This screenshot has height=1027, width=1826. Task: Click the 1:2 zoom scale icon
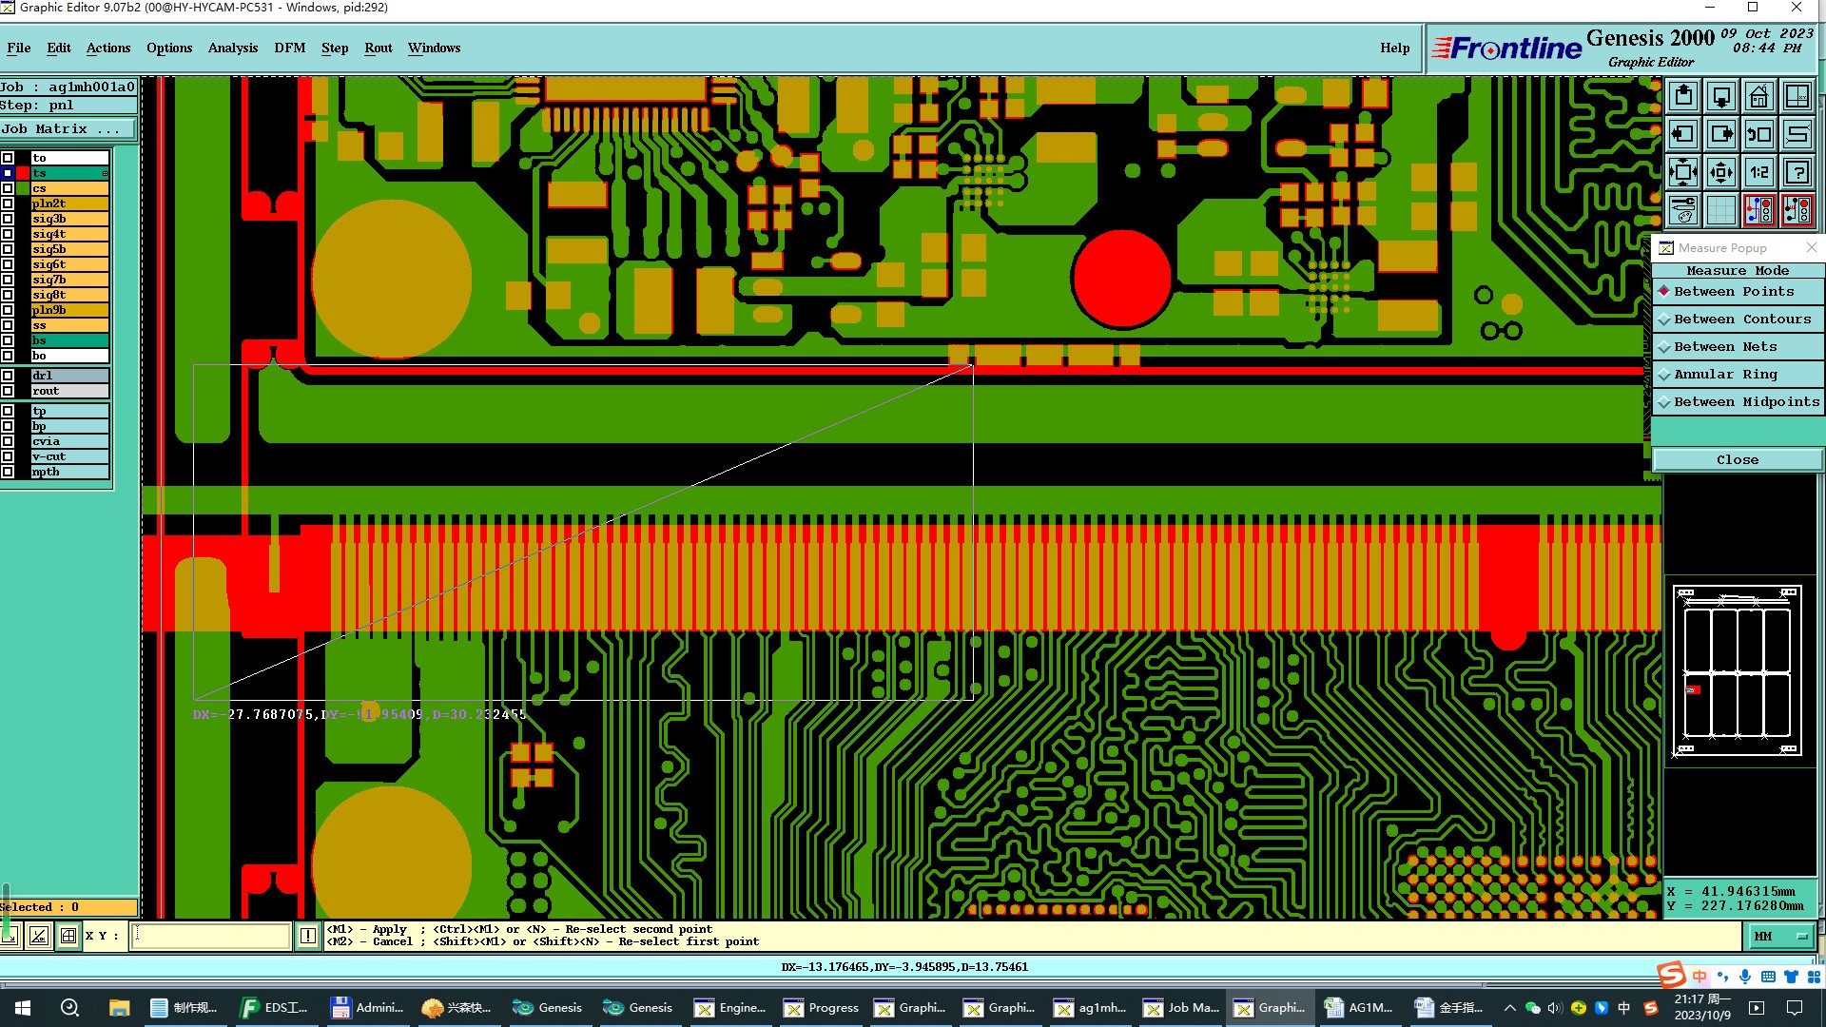click(x=1759, y=172)
